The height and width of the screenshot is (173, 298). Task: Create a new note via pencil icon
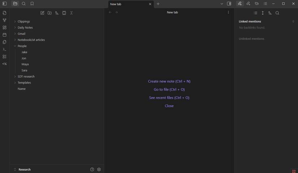pos(42,13)
